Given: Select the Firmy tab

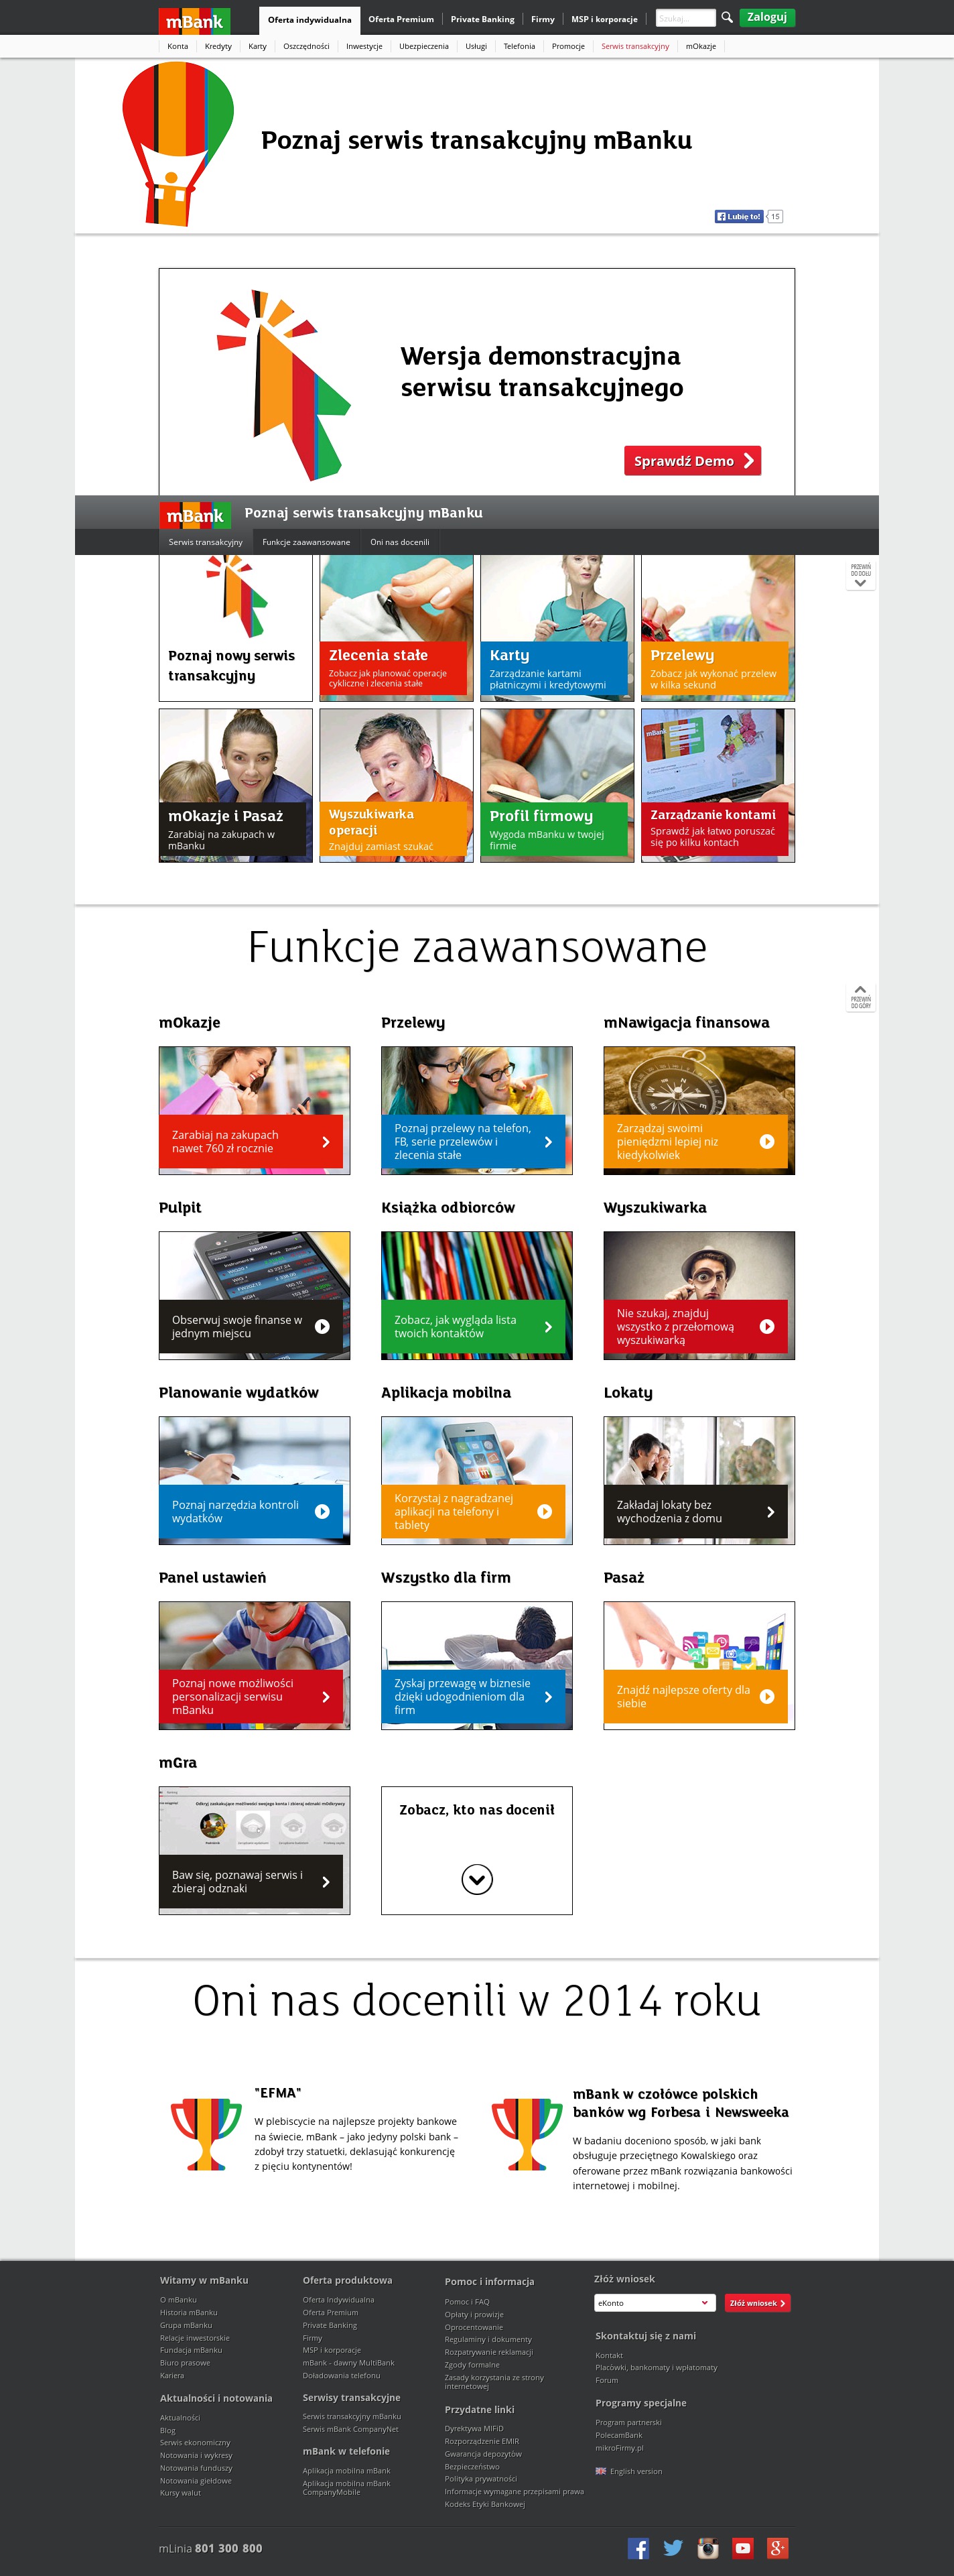Looking at the screenshot, I should click(543, 19).
